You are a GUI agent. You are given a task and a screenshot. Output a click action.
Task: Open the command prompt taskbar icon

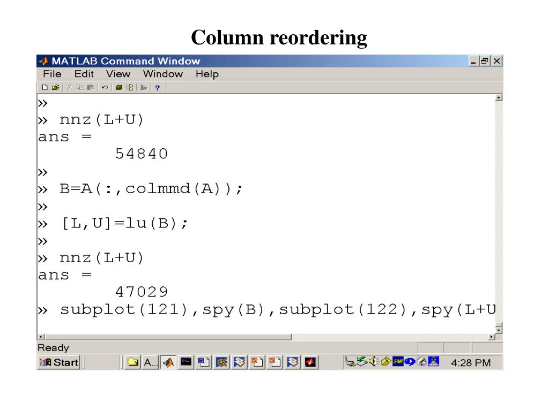(x=186, y=362)
